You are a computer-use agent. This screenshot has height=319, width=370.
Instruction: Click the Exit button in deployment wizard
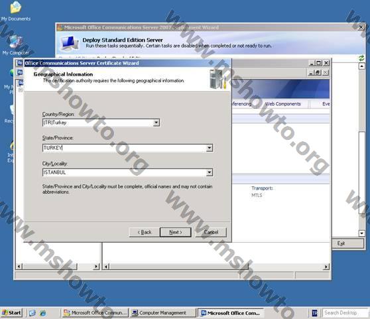coord(348,243)
